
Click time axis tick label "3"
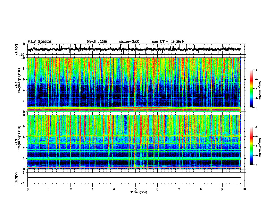(x=92, y=189)
